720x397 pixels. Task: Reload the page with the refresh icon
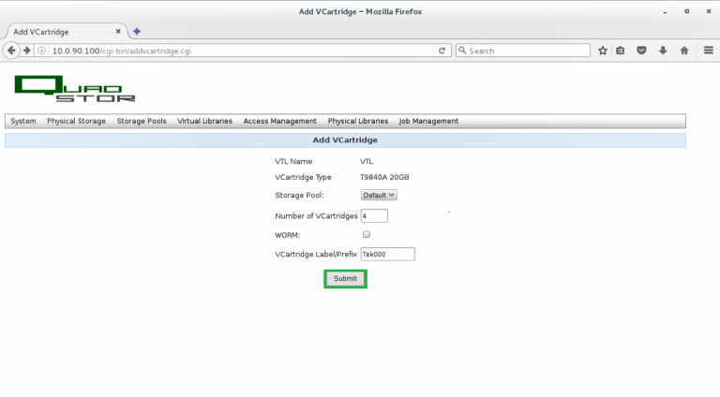click(x=442, y=51)
